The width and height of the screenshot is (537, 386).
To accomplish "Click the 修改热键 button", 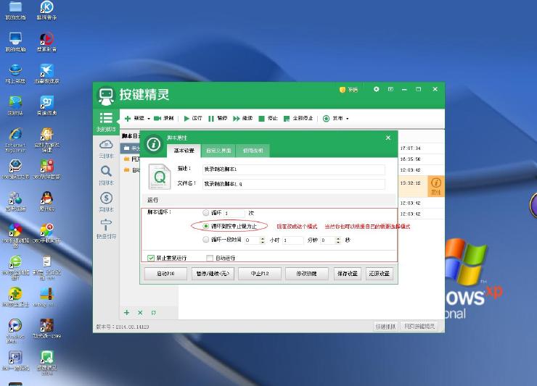I will tap(306, 274).
